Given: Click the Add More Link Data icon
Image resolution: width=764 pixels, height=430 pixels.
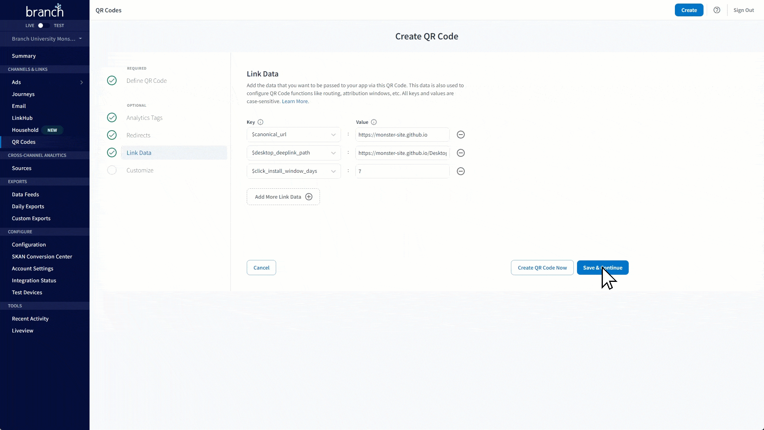Looking at the screenshot, I should click(x=309, y=196).
